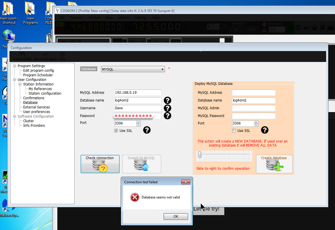Open the Contest menu in LOG4OM

(x=94, y=17)
